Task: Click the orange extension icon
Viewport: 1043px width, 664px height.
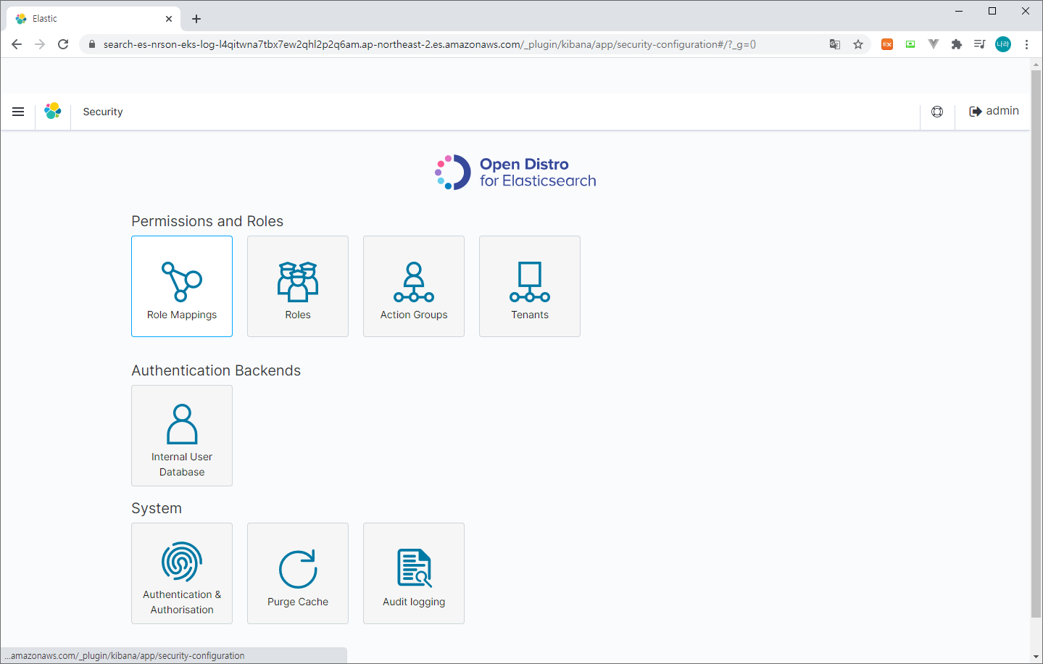Action: pos(887,44)
